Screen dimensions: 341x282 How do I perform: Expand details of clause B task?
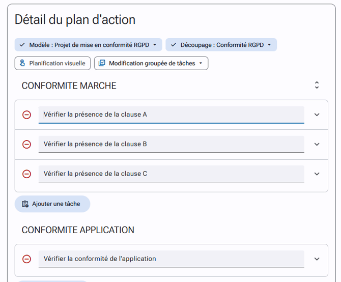(x=317, y=144)
